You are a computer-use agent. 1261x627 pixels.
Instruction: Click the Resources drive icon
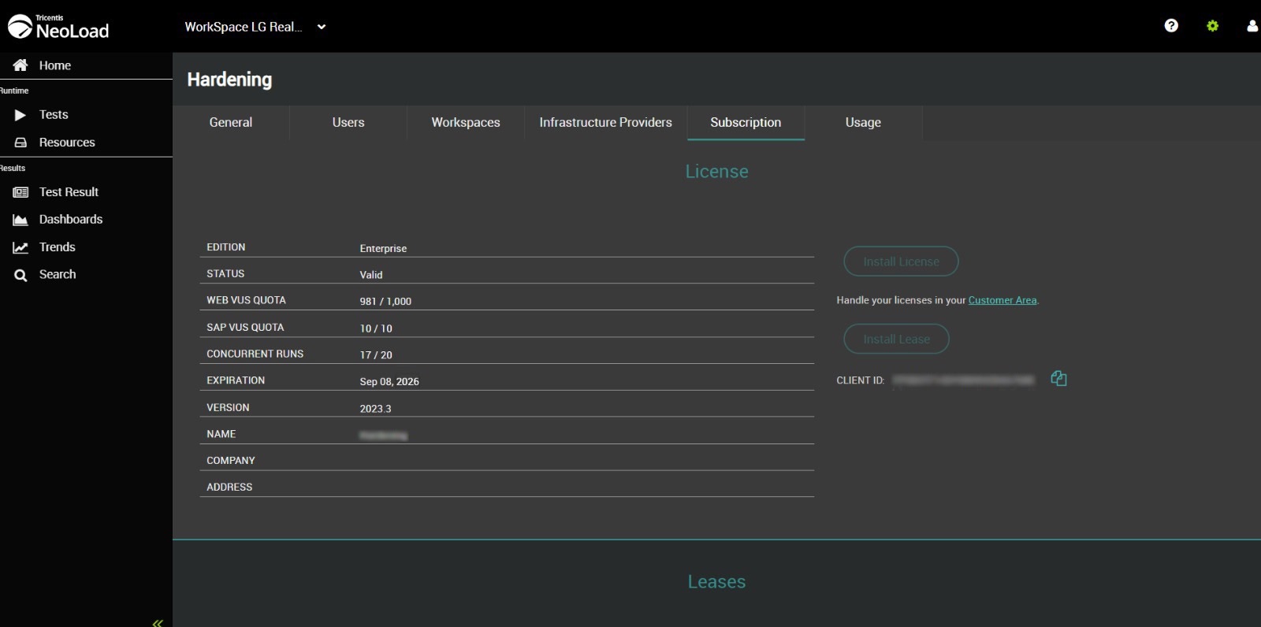coord(20,143)
